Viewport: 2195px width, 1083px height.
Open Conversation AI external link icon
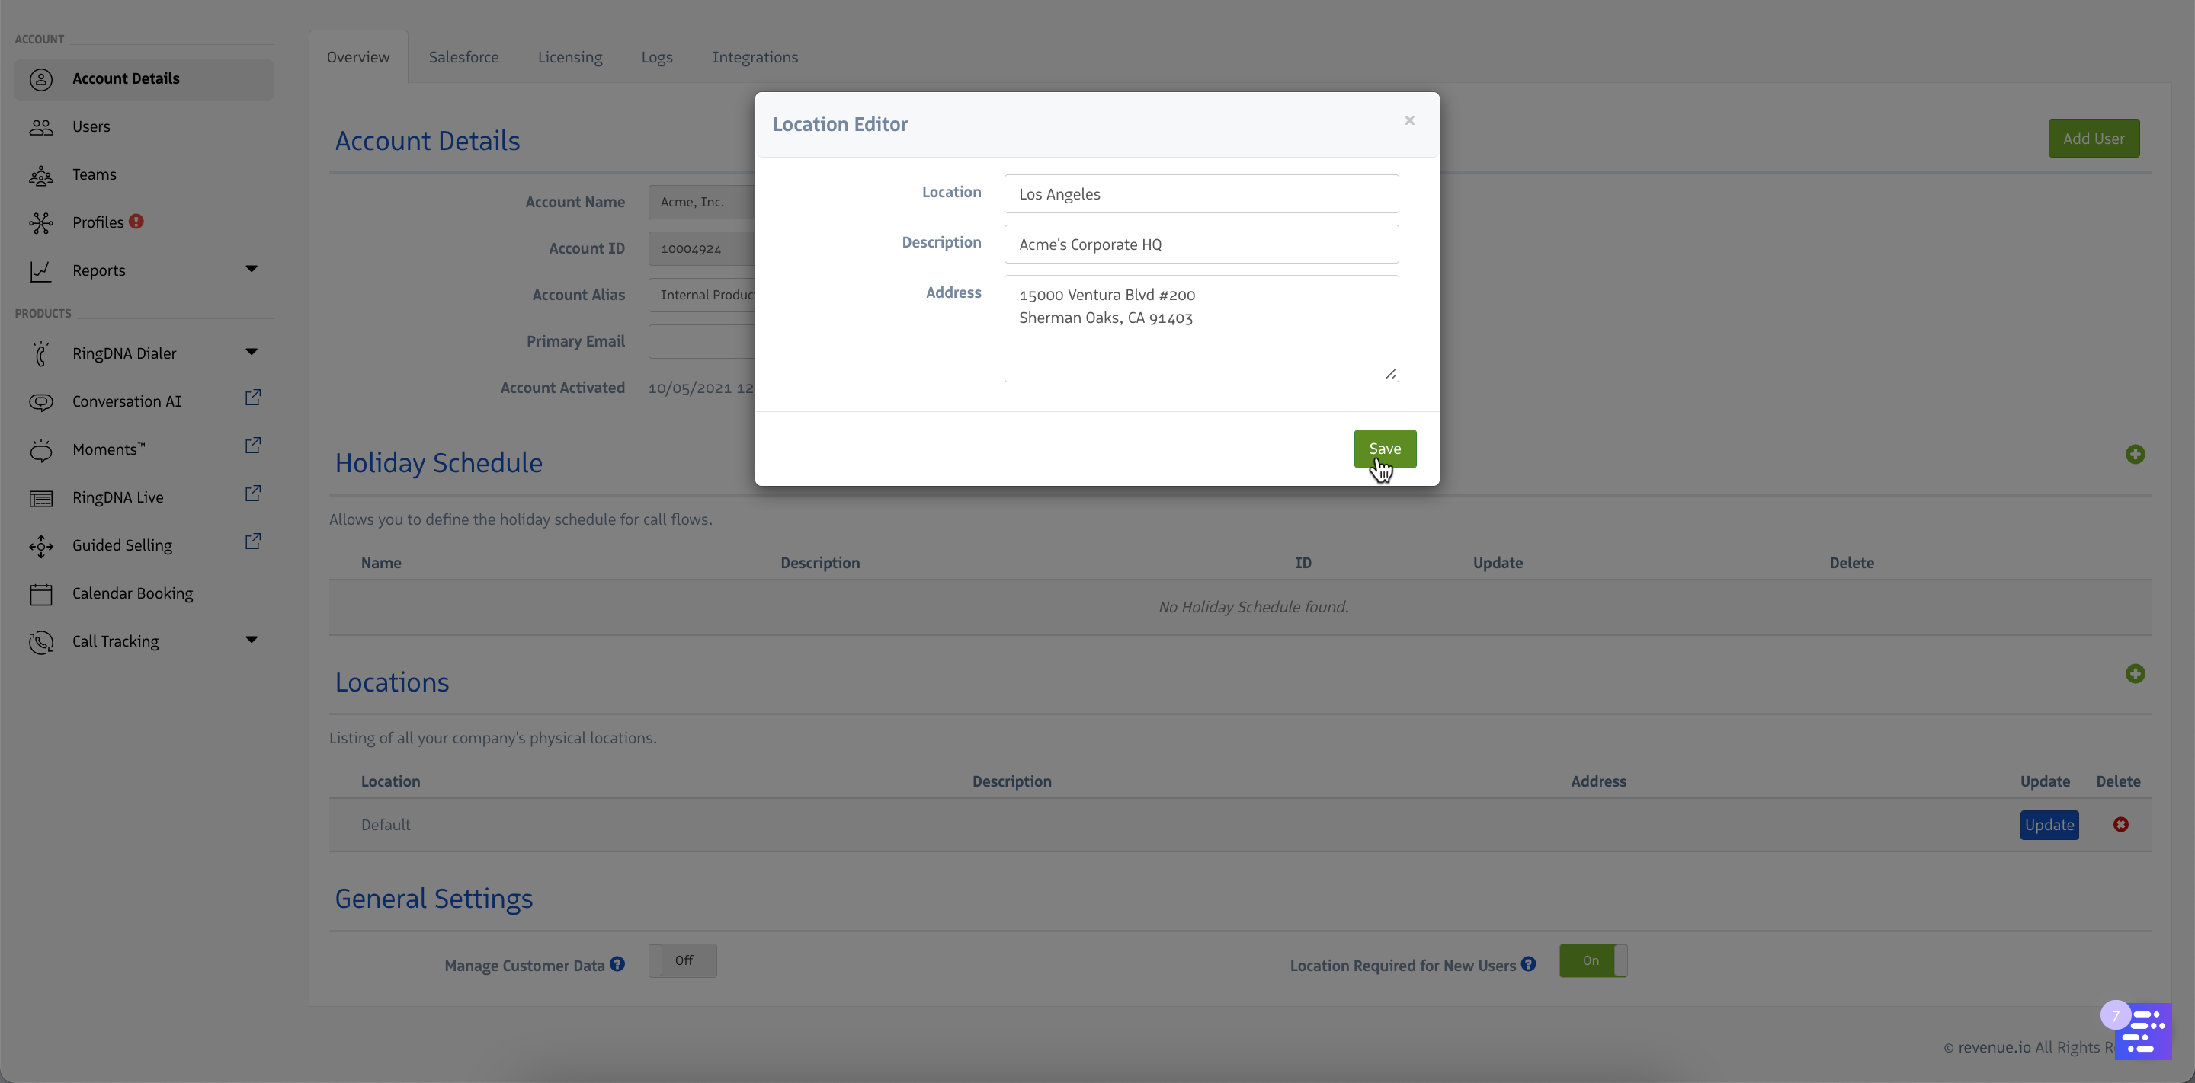point(253,398)
